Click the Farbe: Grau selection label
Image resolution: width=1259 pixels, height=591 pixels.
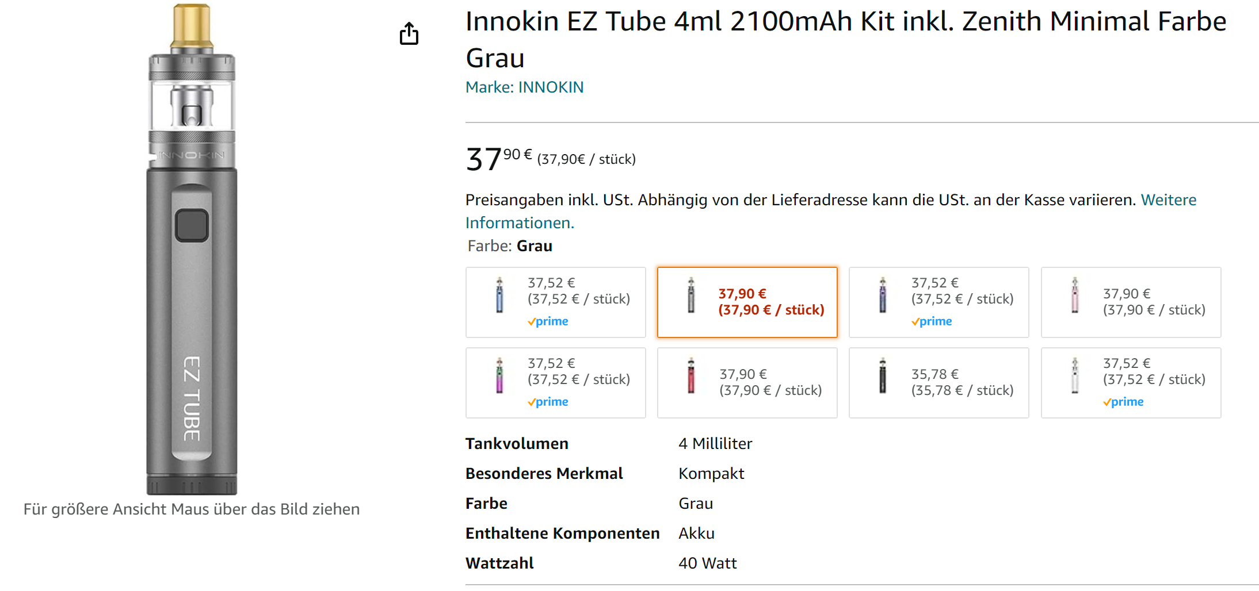coord(510,246)
